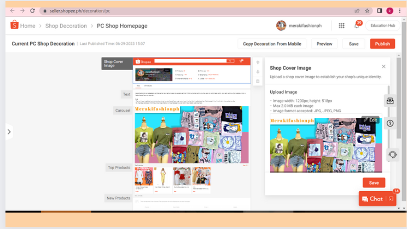Click the uploaded cover image thumbnail

click(x=325, y=145)
